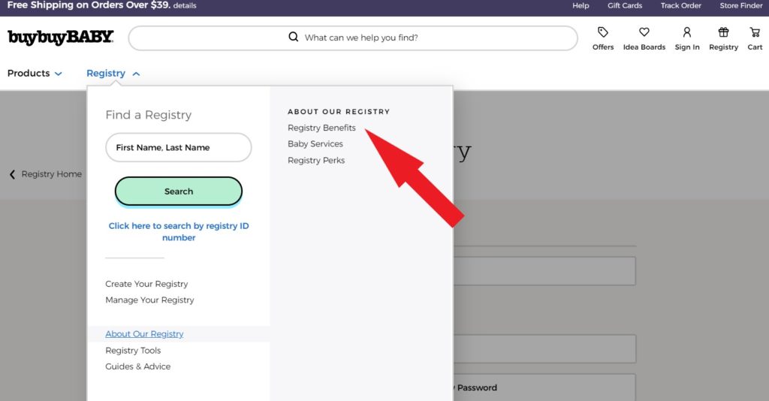This screenshot has width=769, height=401.
Task: Click the Create Your Registry link
Action: 146,284
